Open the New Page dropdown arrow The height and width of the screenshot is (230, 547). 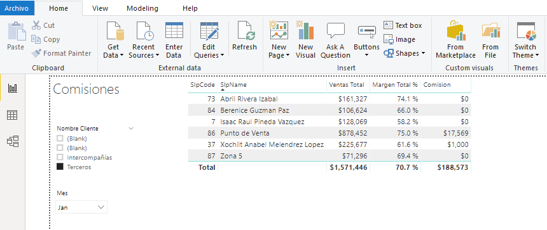point(287,55)
